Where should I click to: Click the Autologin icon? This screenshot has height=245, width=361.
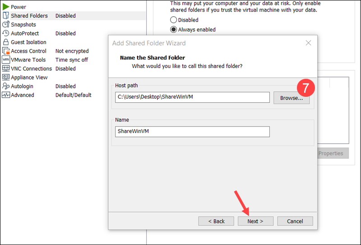click(6, 86)
